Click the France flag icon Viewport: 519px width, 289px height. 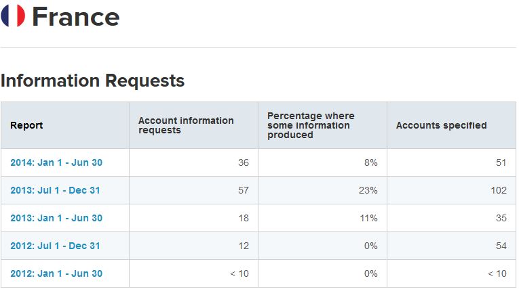coord(13,16)
